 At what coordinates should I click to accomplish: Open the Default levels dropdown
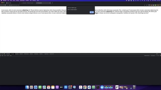coord(147,55)
